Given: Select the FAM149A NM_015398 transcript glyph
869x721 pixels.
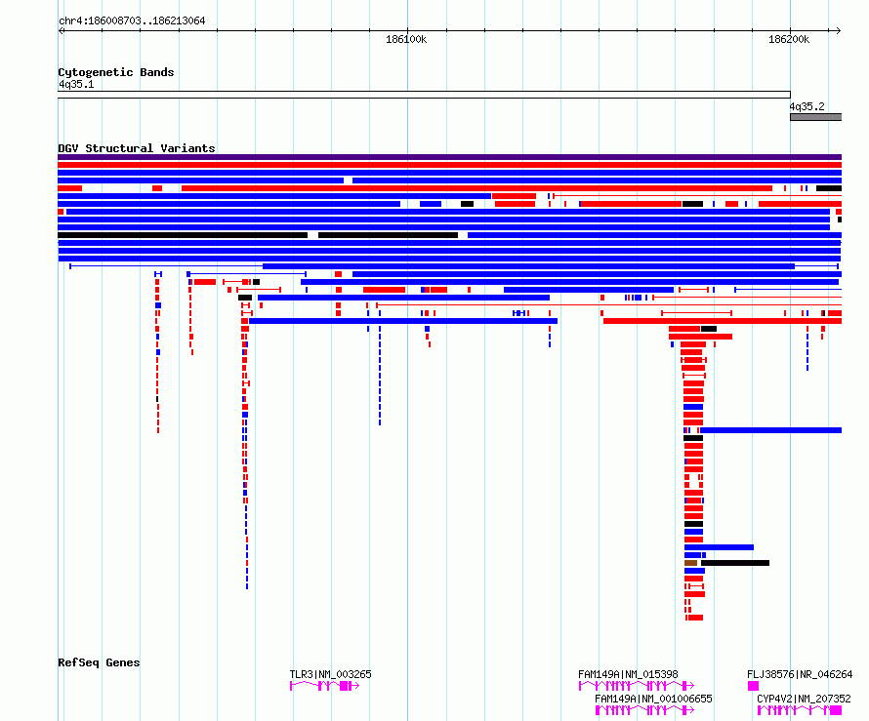Looking at the screenshot, I should [637, 686].
